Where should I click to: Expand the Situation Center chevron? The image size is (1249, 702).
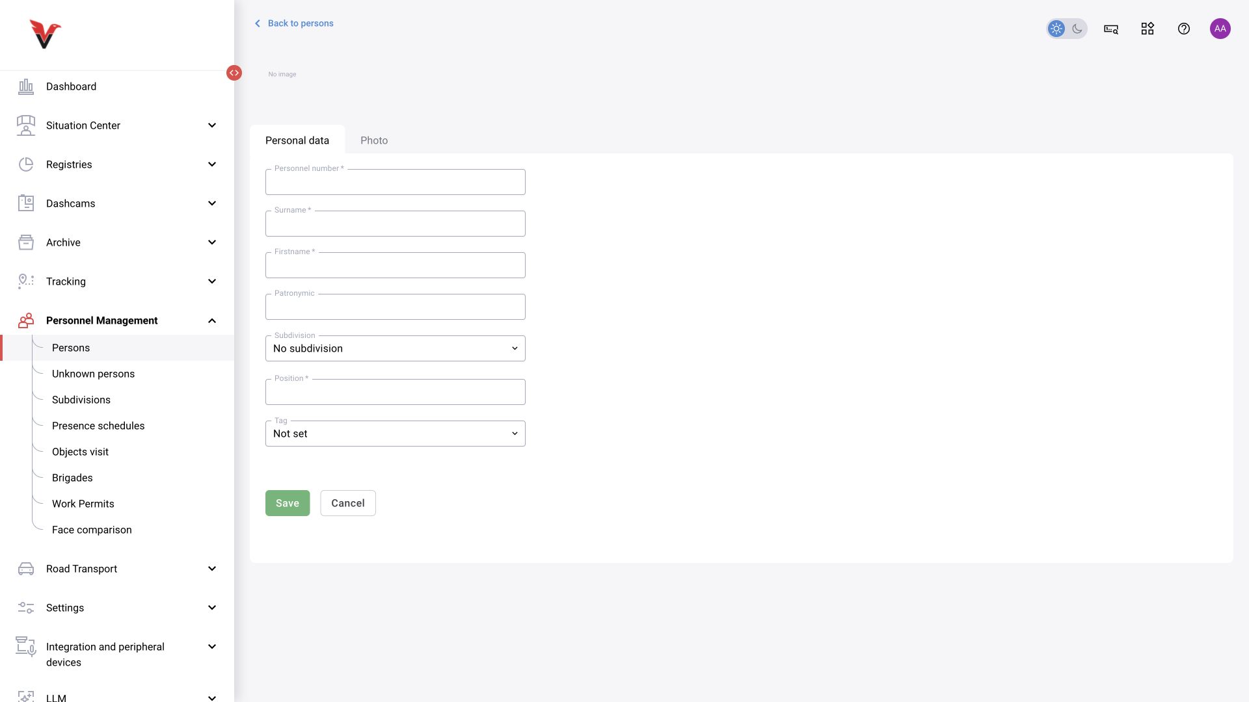pos(212,125)
